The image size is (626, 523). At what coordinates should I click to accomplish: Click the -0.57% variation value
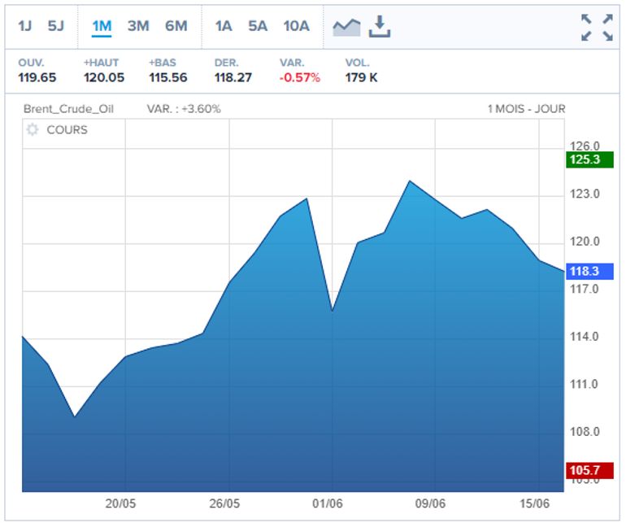300,78
